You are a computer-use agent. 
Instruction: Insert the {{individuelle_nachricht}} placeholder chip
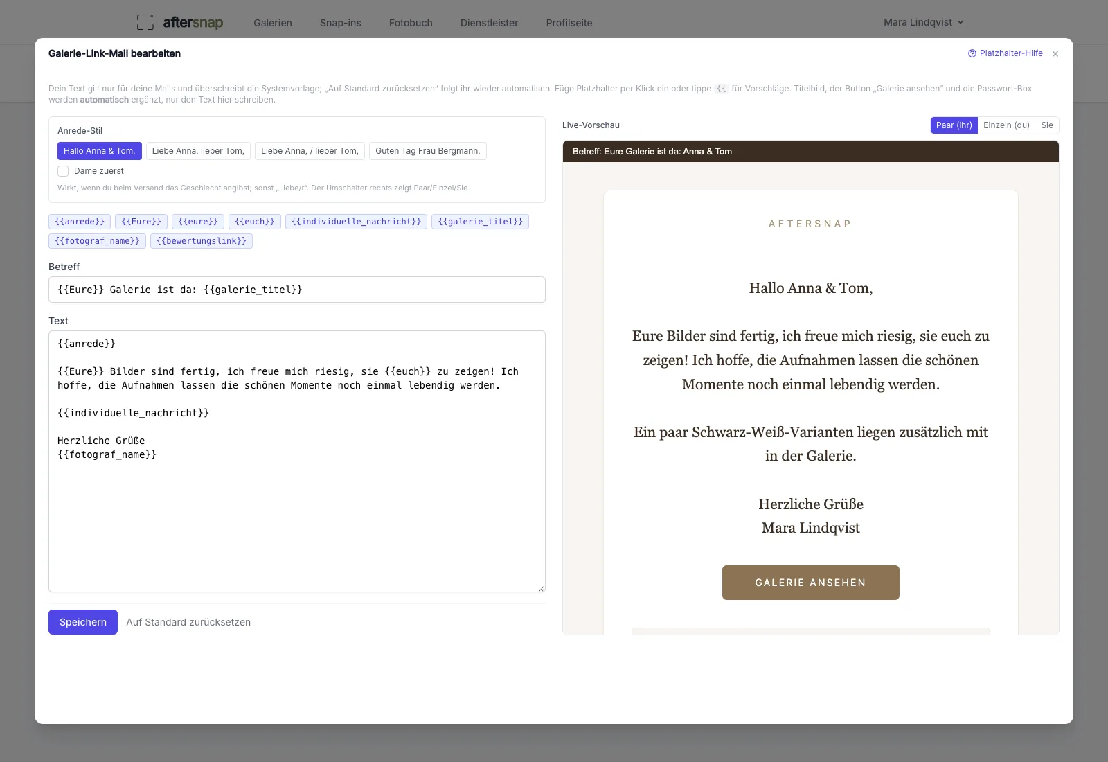(x=356, y=222)
